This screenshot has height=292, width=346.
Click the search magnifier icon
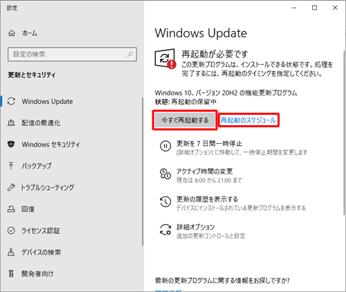pos(130,55)
